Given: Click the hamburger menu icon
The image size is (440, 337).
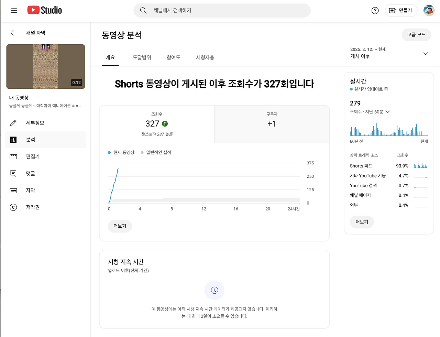Looking at the screenshot, I should coord(14,10).
